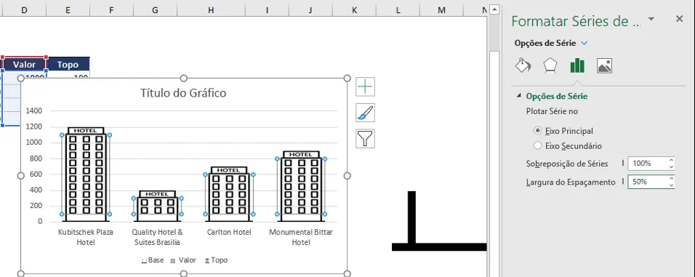
Task: Click Carlton Hotel axis label
Action: coord(229,232)
